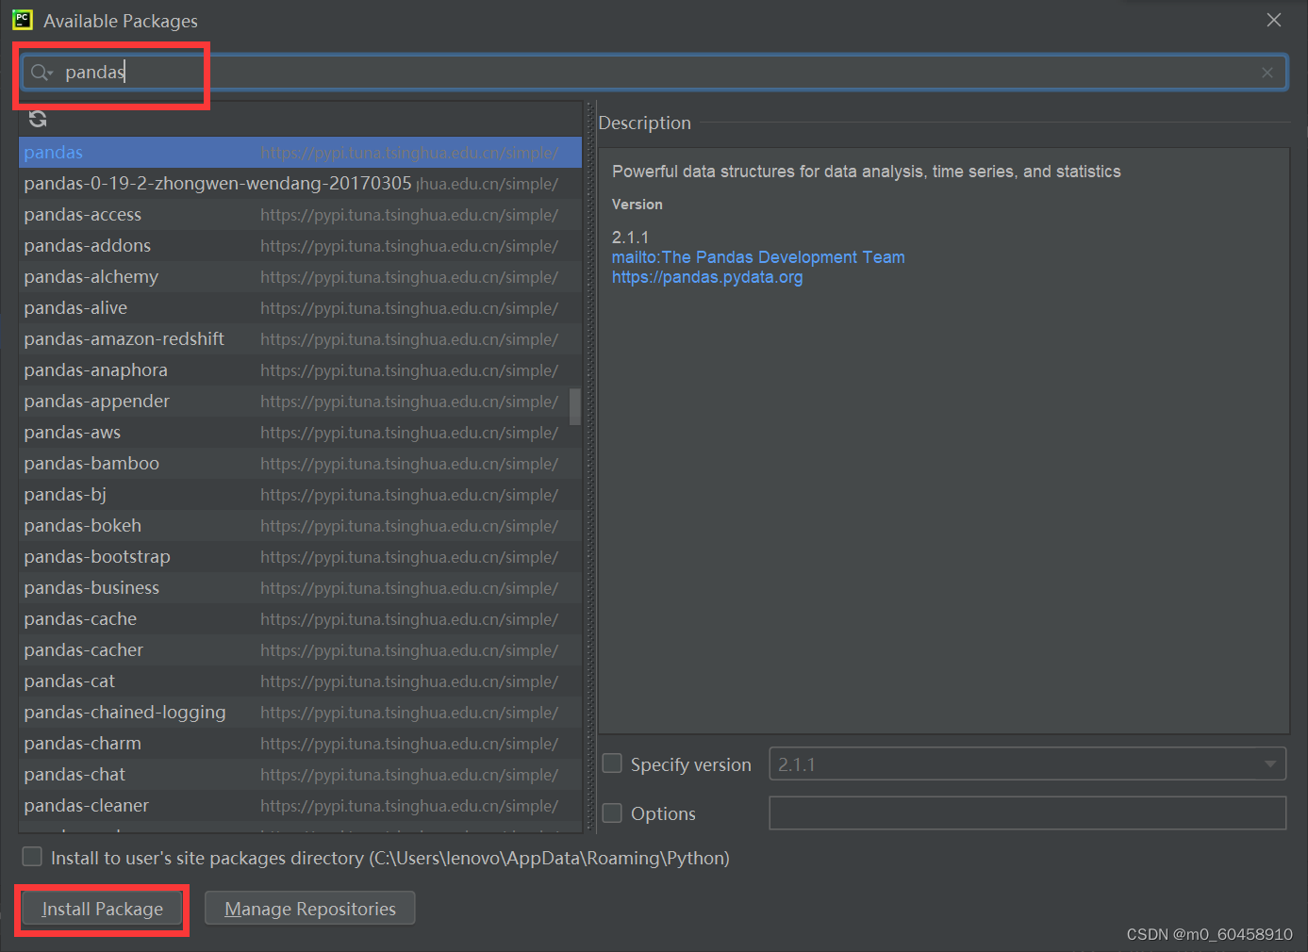Enable the Options checkbox
This screenshot has width=1308, height=952.
pyautogui.click(x=612, y=812)
